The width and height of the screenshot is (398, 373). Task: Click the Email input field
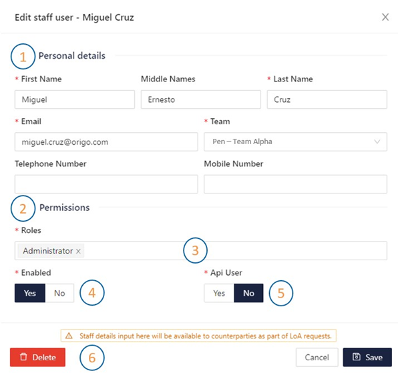point(106,141)
